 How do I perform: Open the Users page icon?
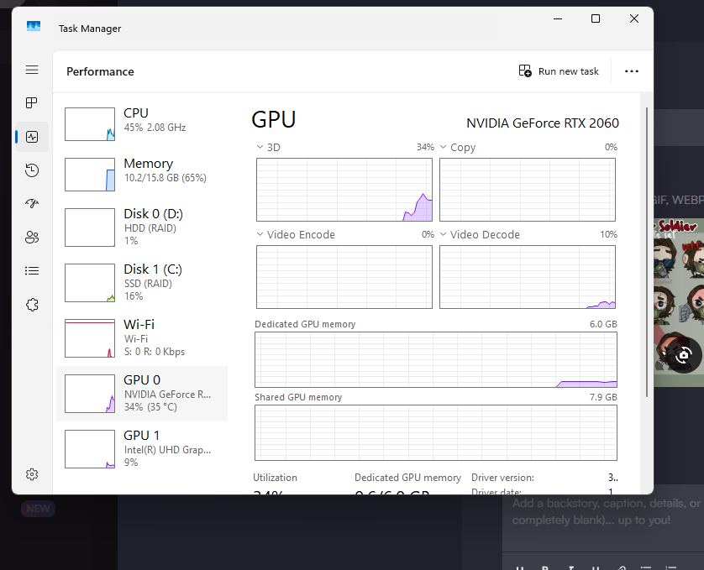[x=32, y=238]
